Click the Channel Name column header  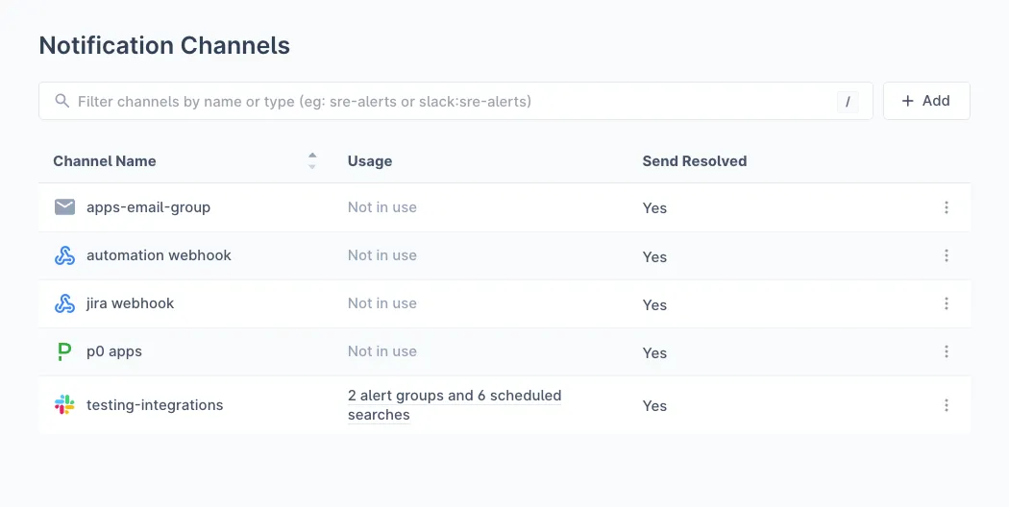click(x=105, y=161)
